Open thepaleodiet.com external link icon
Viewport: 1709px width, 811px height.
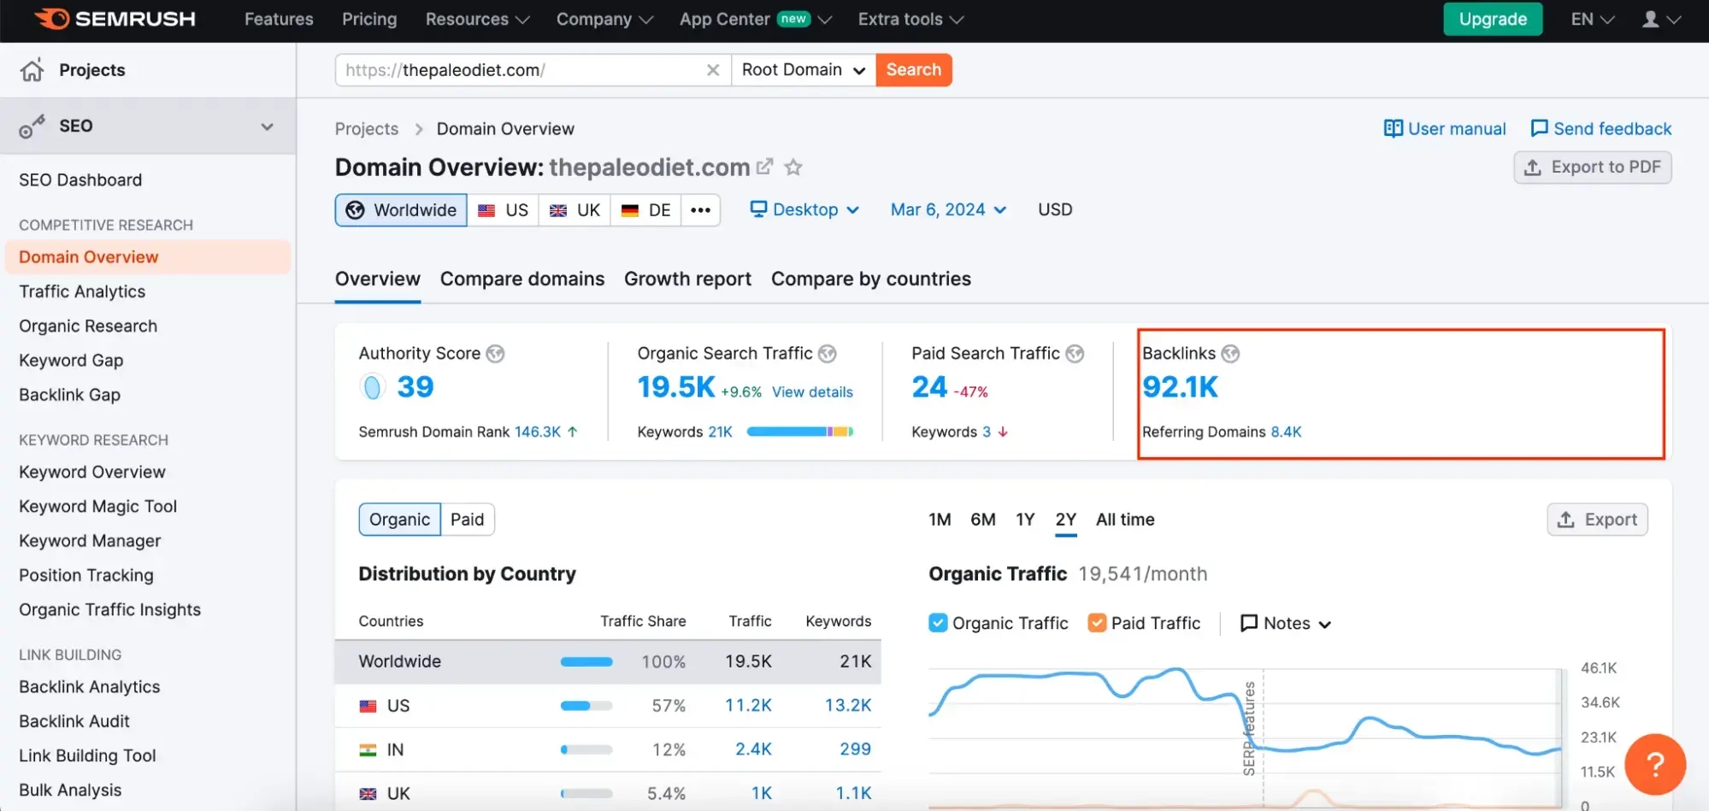pos(765,167)
